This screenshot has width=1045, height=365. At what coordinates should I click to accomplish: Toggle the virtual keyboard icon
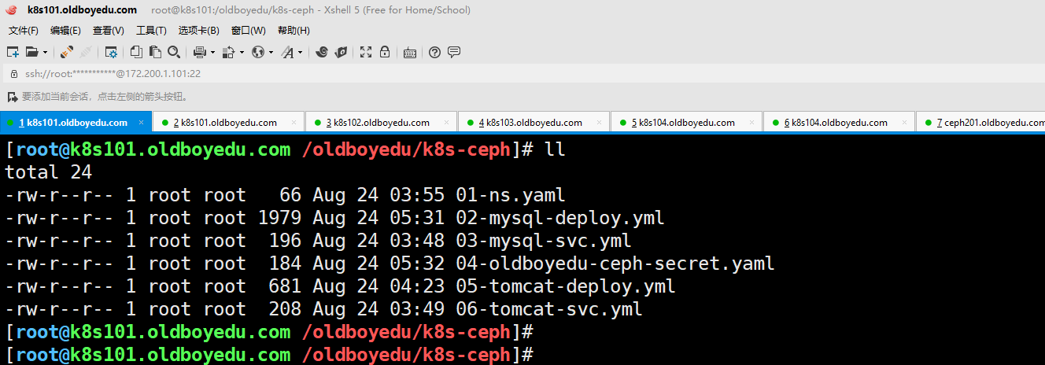pos(409,53)
